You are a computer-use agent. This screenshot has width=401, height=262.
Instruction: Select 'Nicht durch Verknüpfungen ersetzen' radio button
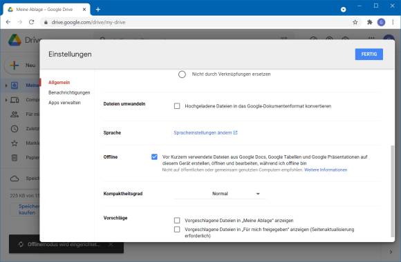[x=182, y=74]
